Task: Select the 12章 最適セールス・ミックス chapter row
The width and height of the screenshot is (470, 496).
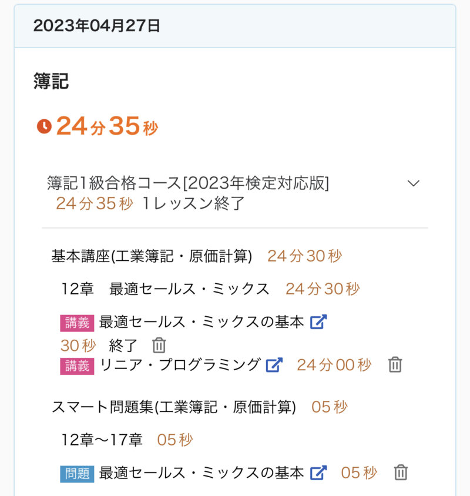Action: point(165,289)
